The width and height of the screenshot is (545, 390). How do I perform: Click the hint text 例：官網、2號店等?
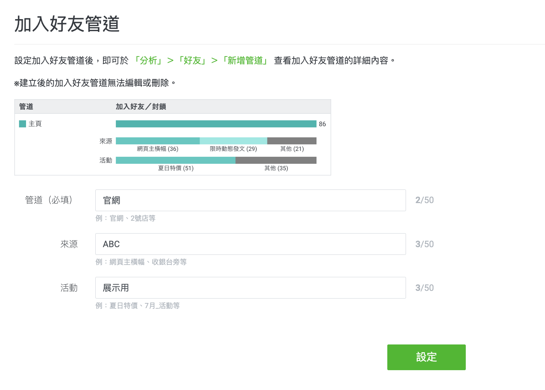coord(125,218)
